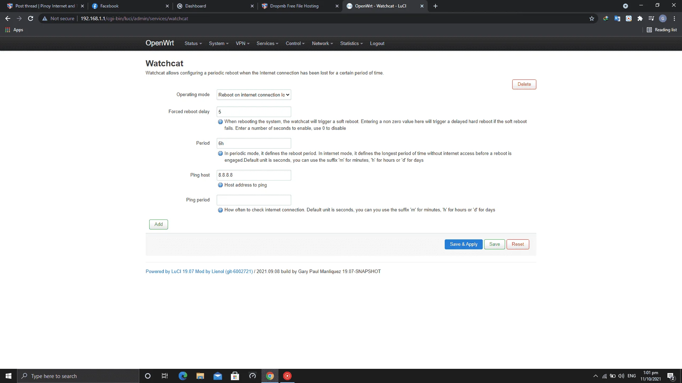Screen dimensions: 682x383
Task: Click the OpenWrt brand logo link
Action: (x=160, y=43)
